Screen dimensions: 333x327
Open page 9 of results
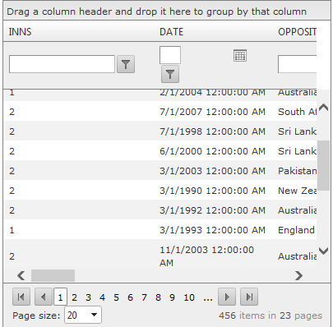point(172,297)
